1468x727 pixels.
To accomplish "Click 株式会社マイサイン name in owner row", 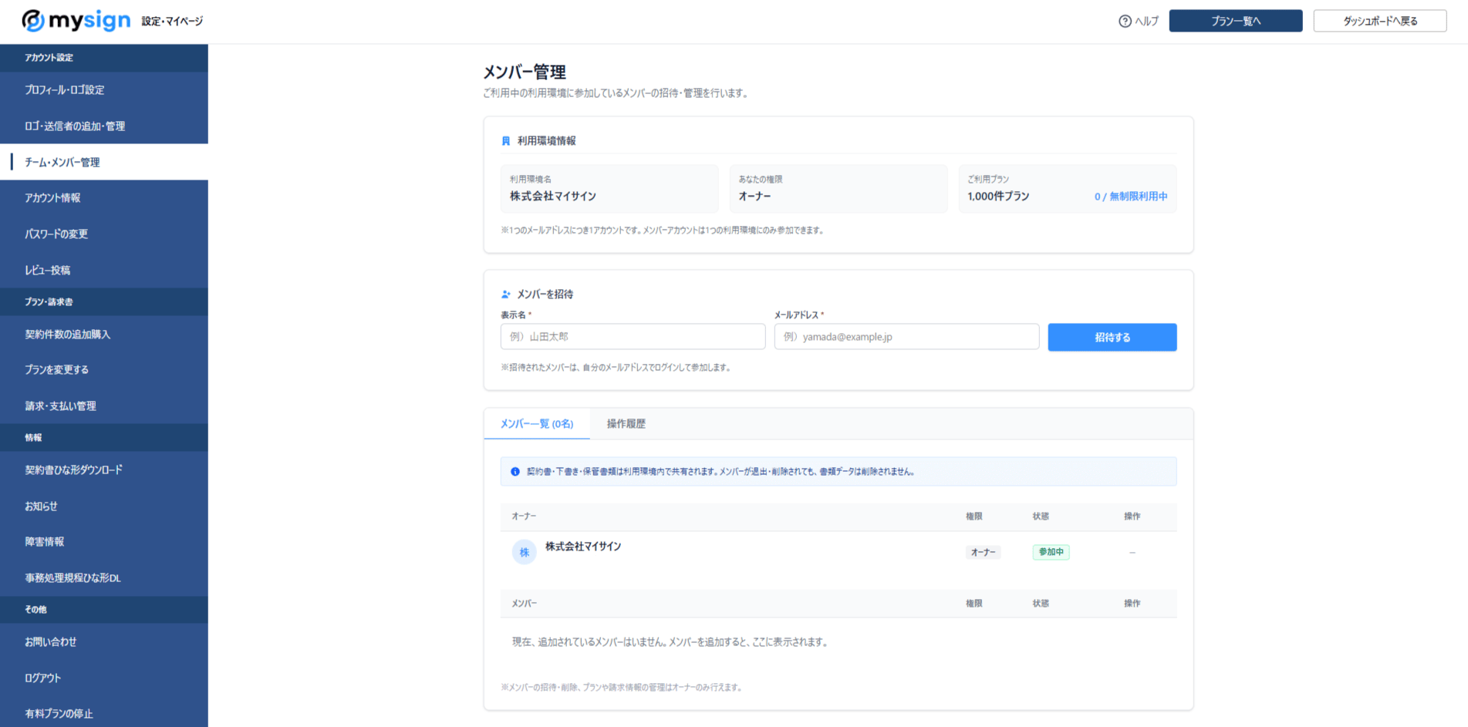I will point(583,547).
